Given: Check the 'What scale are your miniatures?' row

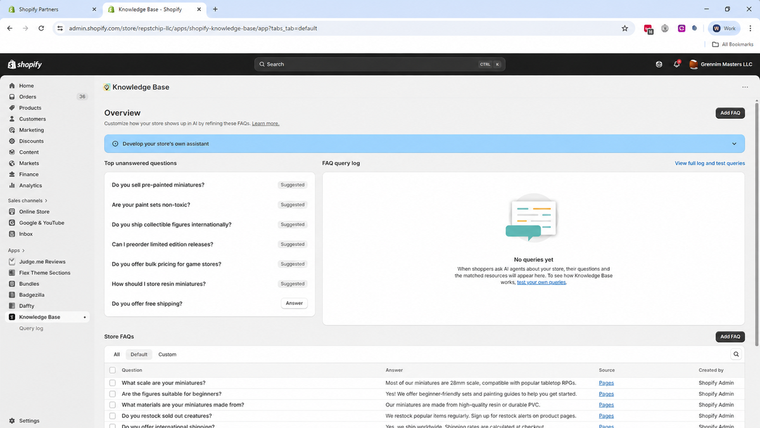Looking at the screenshot, I should [112, 383].
